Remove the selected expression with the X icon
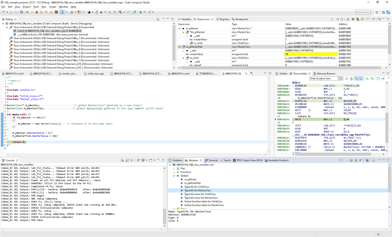Image resolution: width=392 pixels, height=237 pixels. point(353,19)
